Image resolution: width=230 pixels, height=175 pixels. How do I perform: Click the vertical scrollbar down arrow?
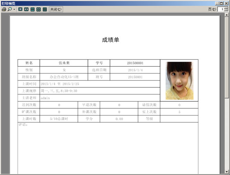[x=227, y=172]
